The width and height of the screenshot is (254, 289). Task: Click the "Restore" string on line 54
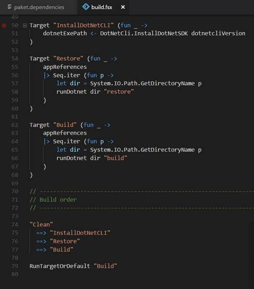(x=68, y=59)
